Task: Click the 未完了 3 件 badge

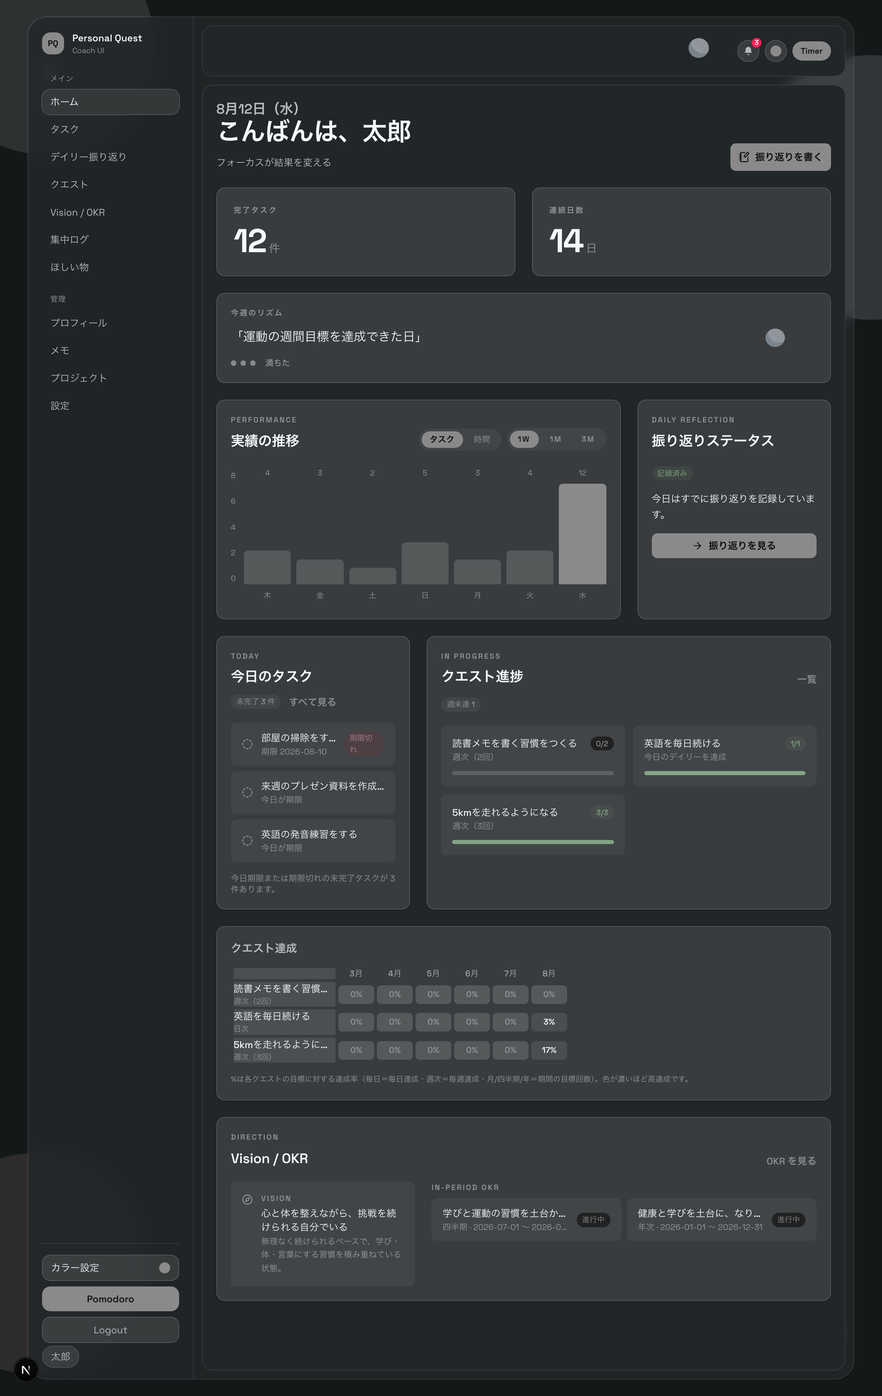Action: 256,701
